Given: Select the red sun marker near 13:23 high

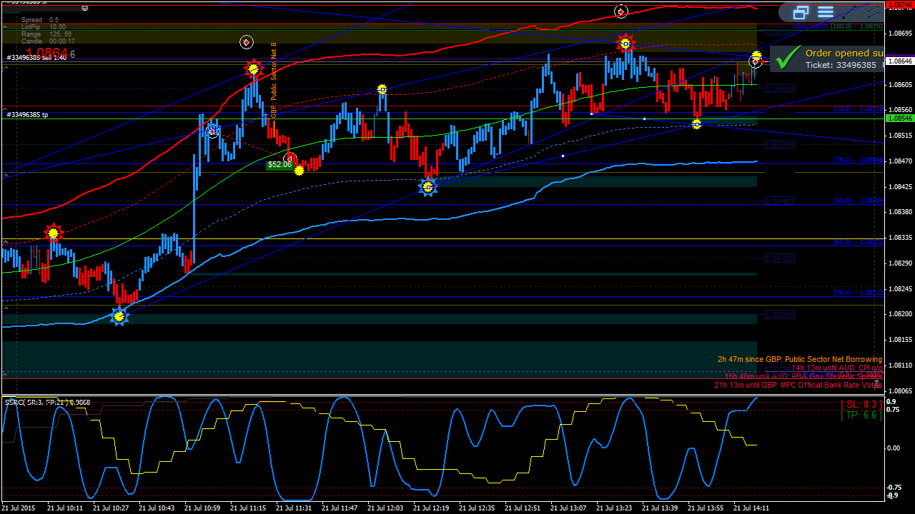Looking at the screenshot, I should pos(625,44).
